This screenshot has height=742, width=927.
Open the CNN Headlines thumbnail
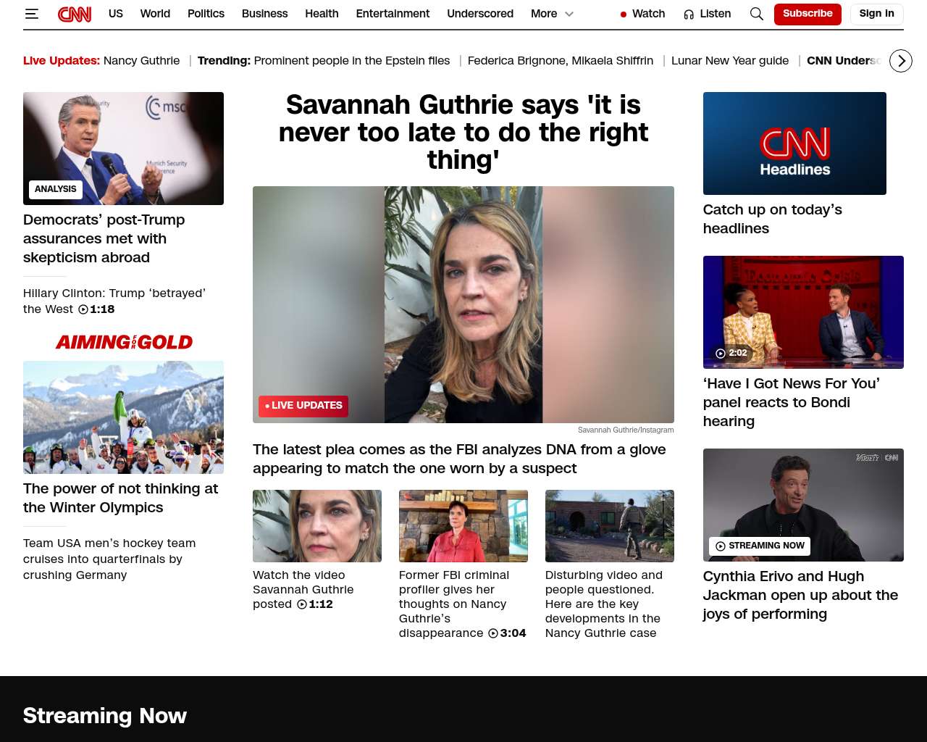click(794, 143)
